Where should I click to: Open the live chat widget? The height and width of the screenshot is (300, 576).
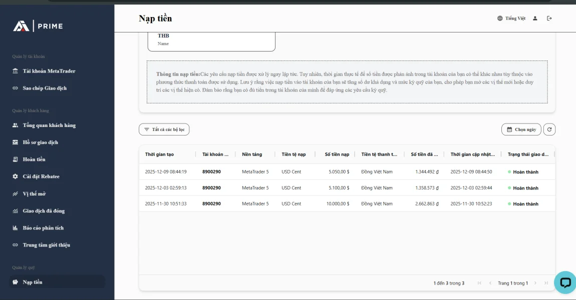[x=565, y=282]
